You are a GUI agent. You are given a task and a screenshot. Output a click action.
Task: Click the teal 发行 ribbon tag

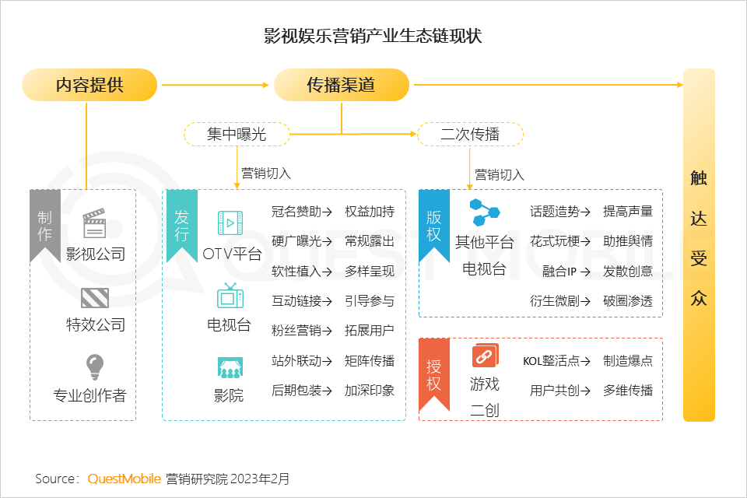coord(181,226)
